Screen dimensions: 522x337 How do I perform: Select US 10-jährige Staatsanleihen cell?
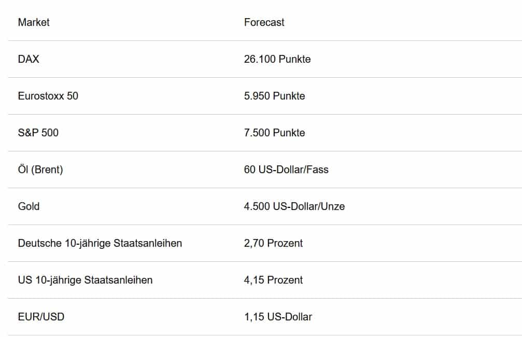click(85, 280)
